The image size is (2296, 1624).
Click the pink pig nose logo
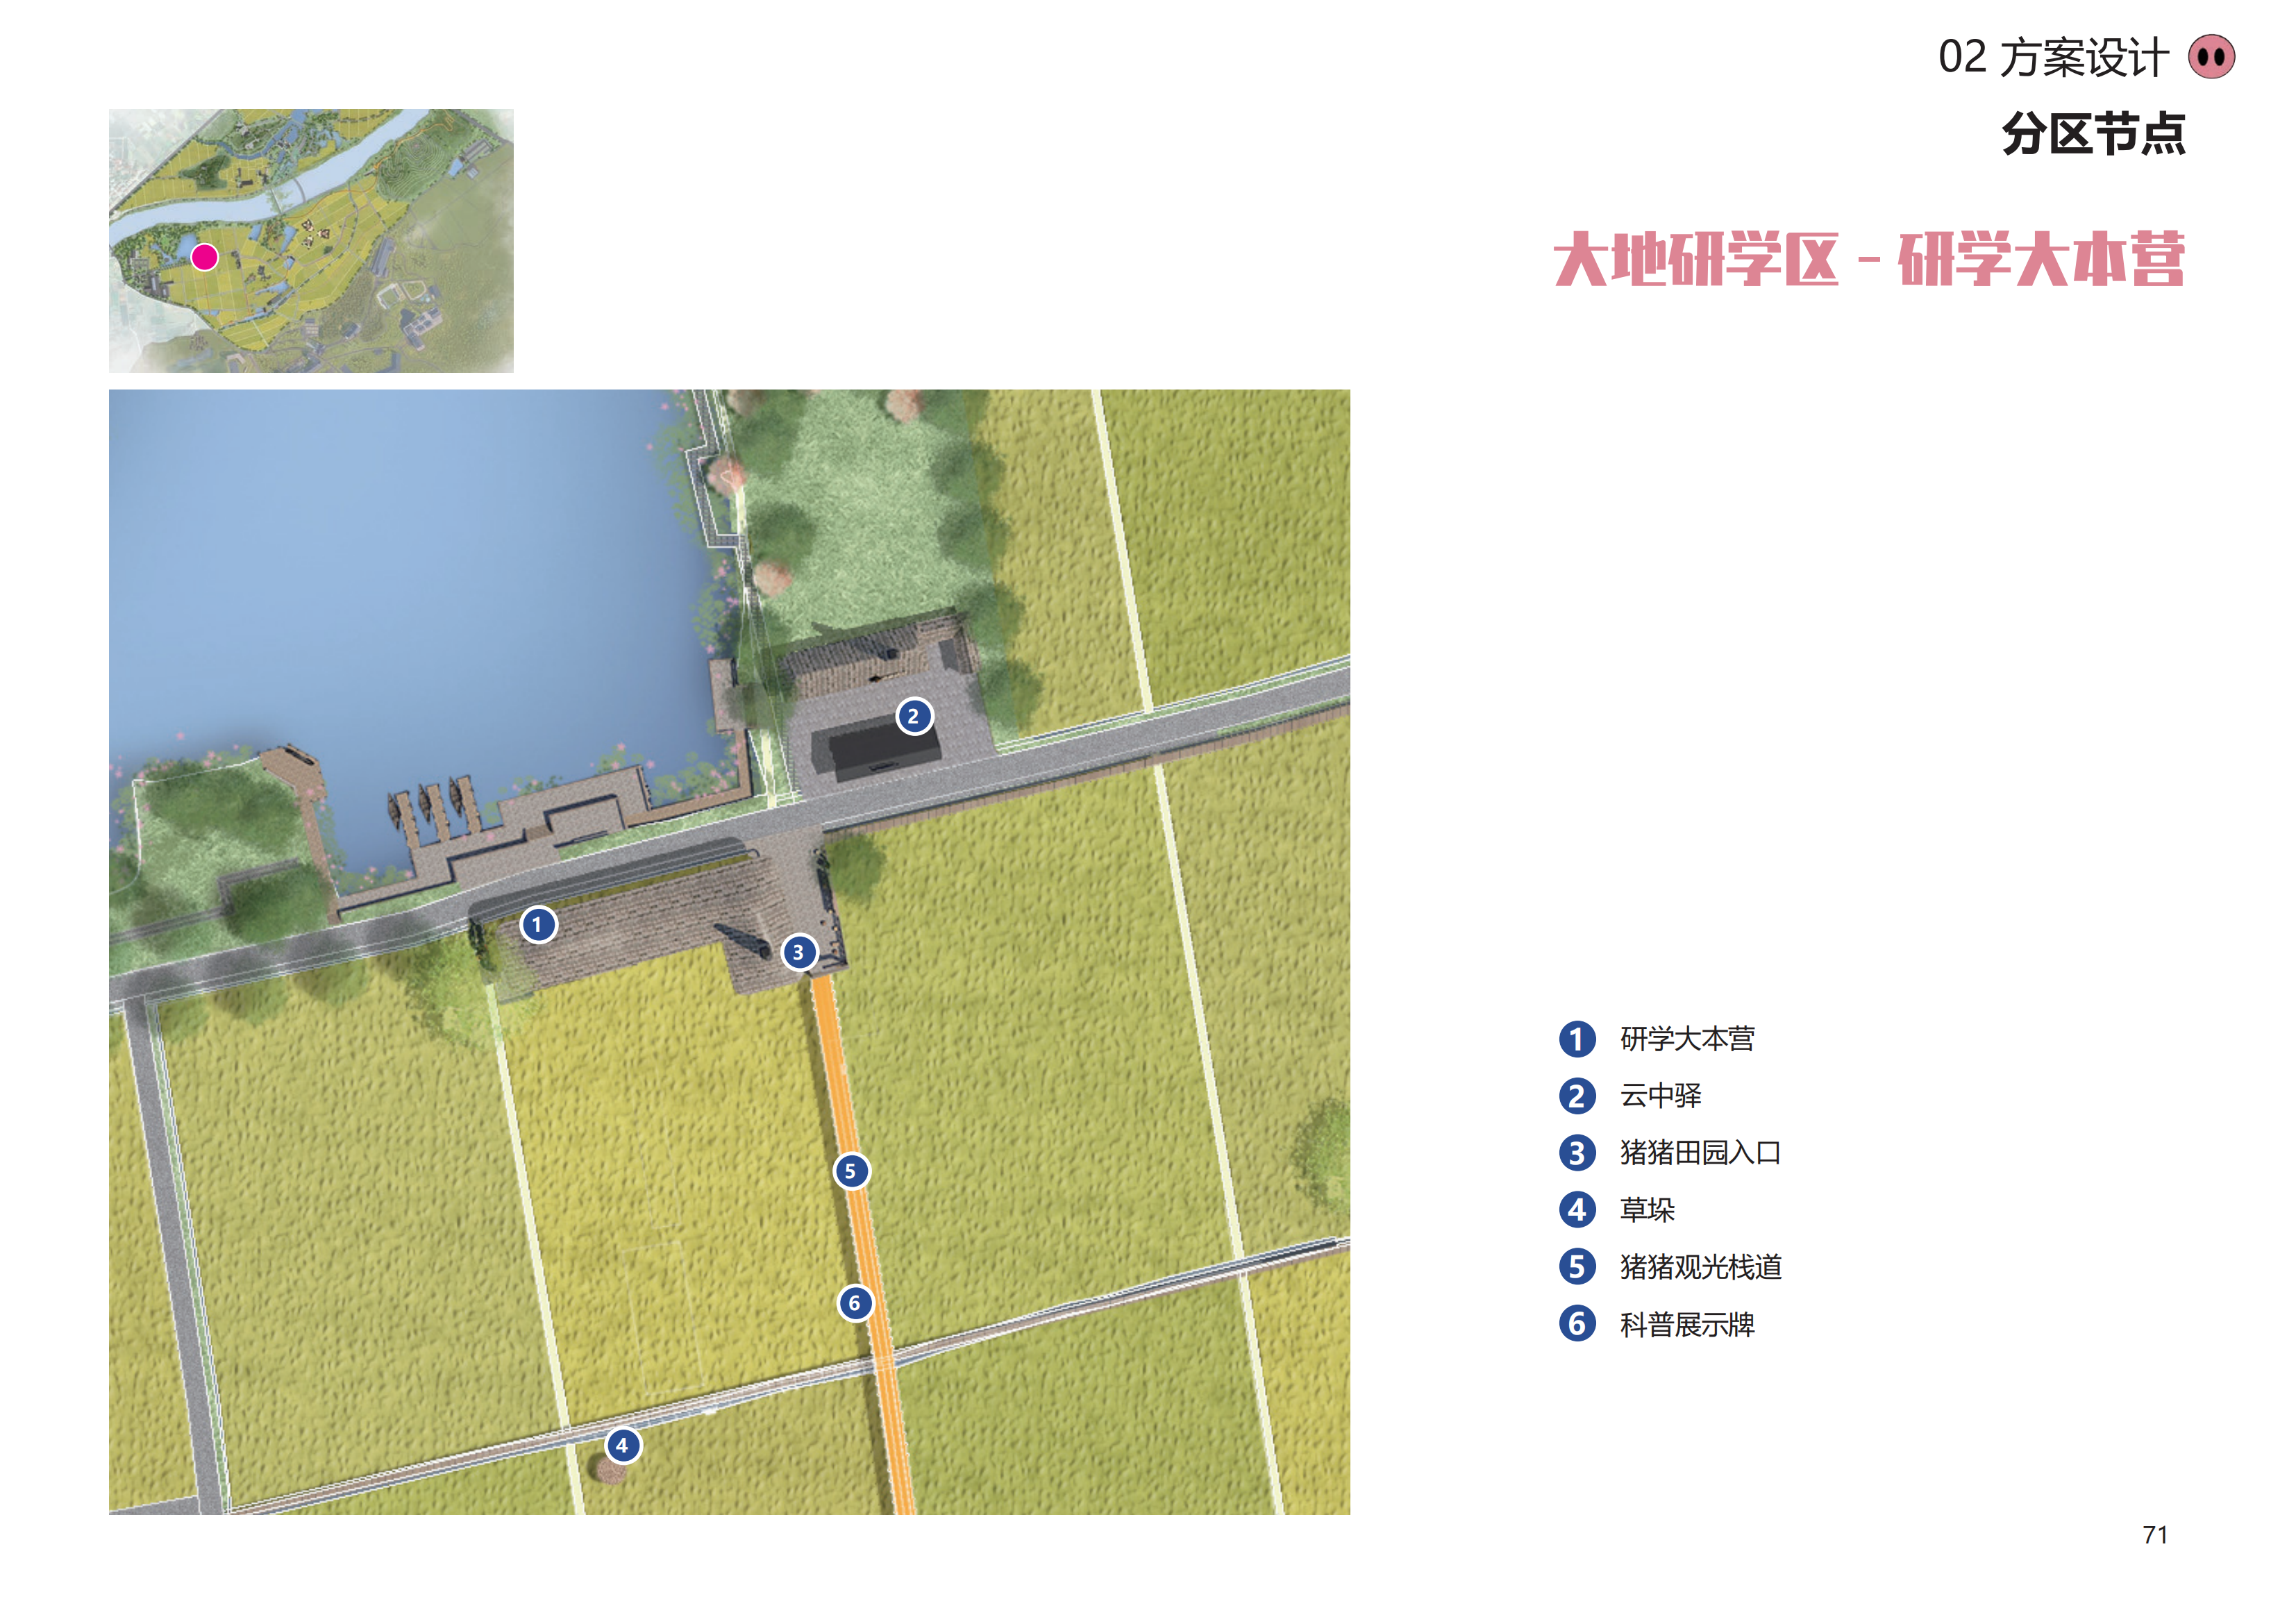tap(2211, 57)
